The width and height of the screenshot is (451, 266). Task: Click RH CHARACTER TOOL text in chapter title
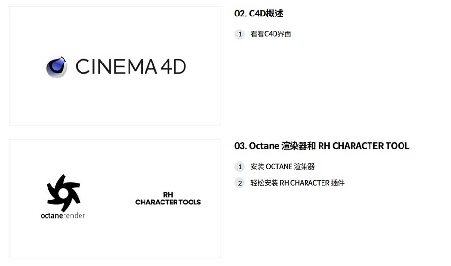pos(364,146)
